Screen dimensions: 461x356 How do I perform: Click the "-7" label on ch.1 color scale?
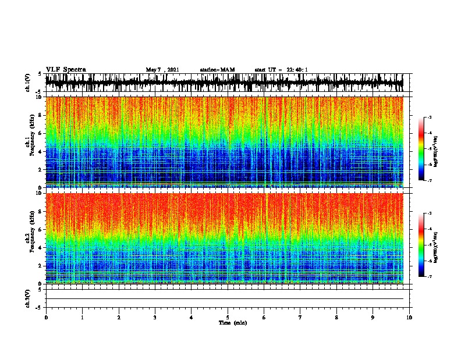[429, 180]
